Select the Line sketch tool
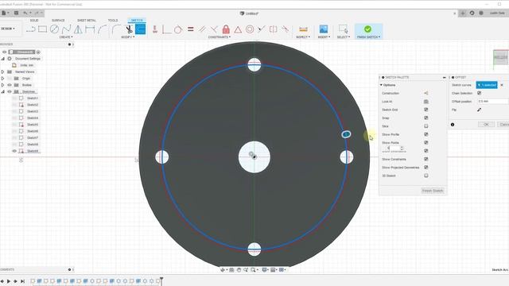 pyautogui.click(x=31, y=29)
